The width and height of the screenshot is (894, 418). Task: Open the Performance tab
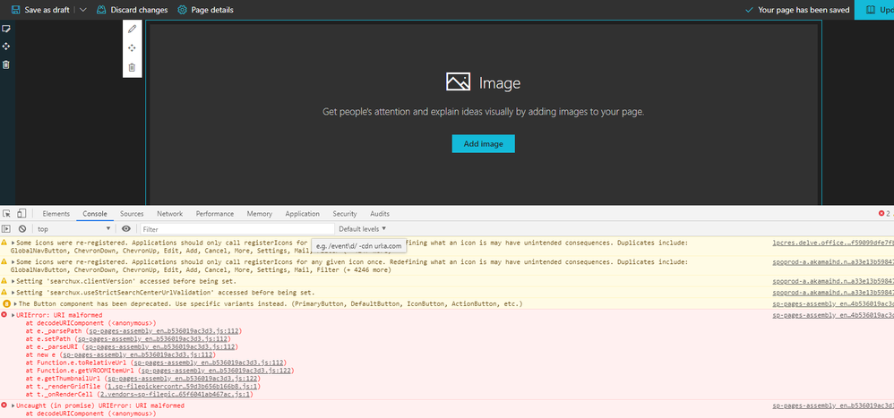[x=215, y=214]
